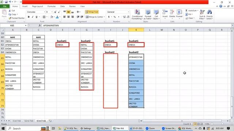Center text horizontally in cells
Image resolution: width=234 pixels, height=131 pixels.
(x=68, y=17)
